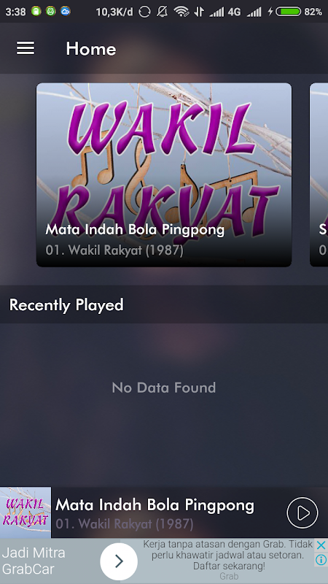Viewport: 328px width, 584px height.
Task: Tap the play button in mini player
Action: coord(302,512)
